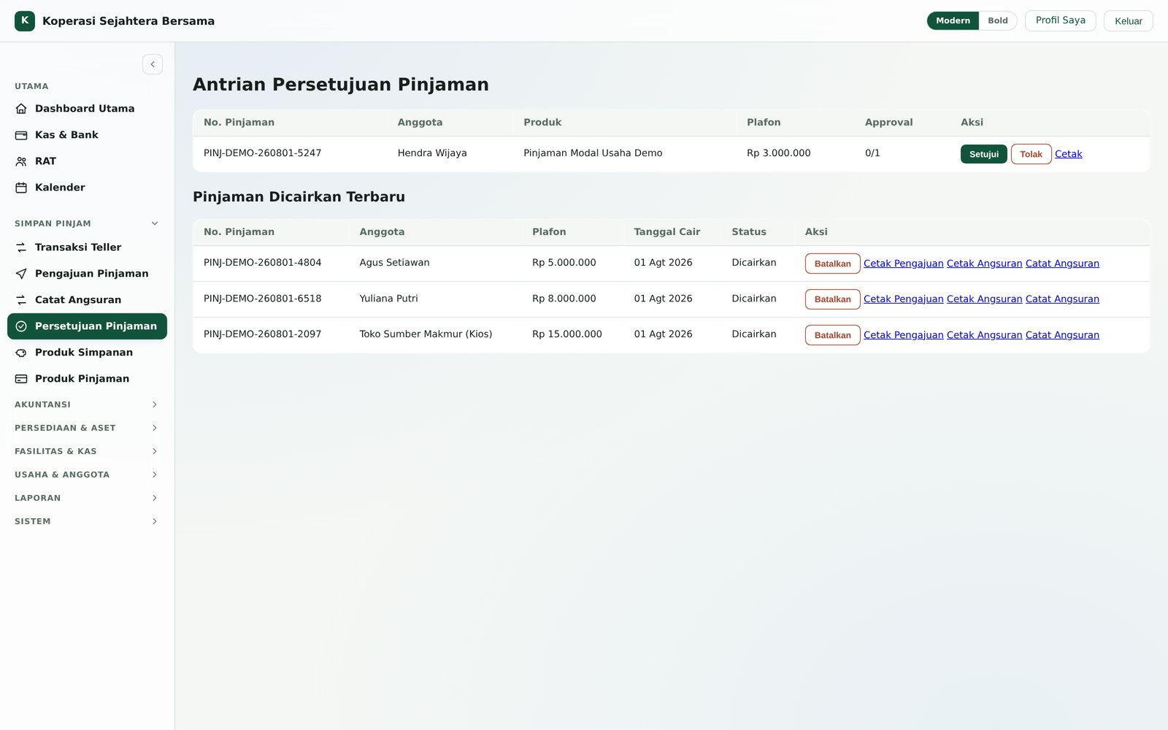Image resolution: width=1168 pixels, height=730 pixels.
Task: Click loan number PINJ-DEMO-260801-4804
Action: [262, 263]
